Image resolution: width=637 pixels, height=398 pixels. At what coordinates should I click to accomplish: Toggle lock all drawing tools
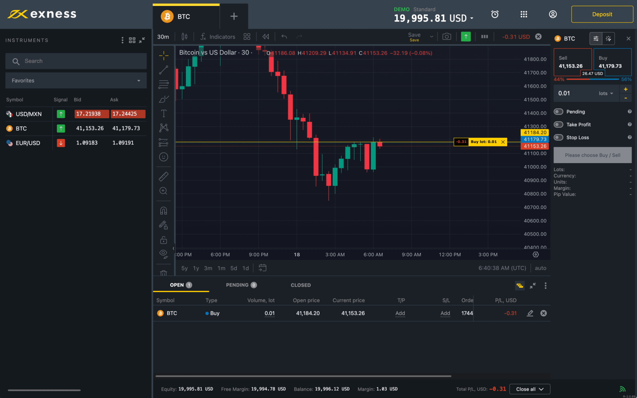[x=164, y=240]
